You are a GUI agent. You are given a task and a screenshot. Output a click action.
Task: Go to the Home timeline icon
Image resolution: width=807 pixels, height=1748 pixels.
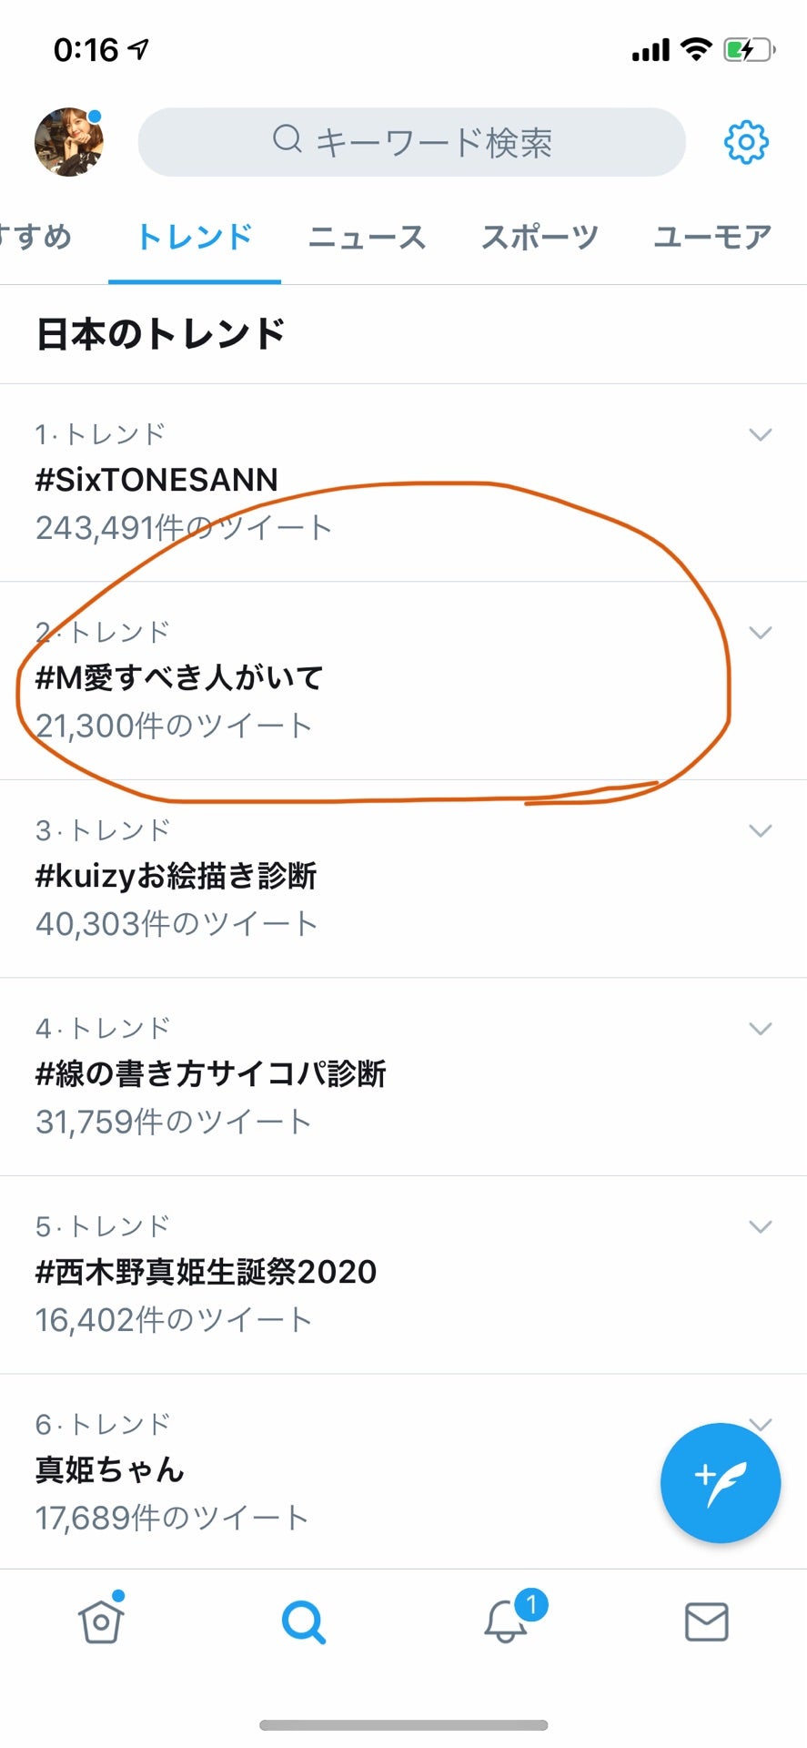(101, 1621)
